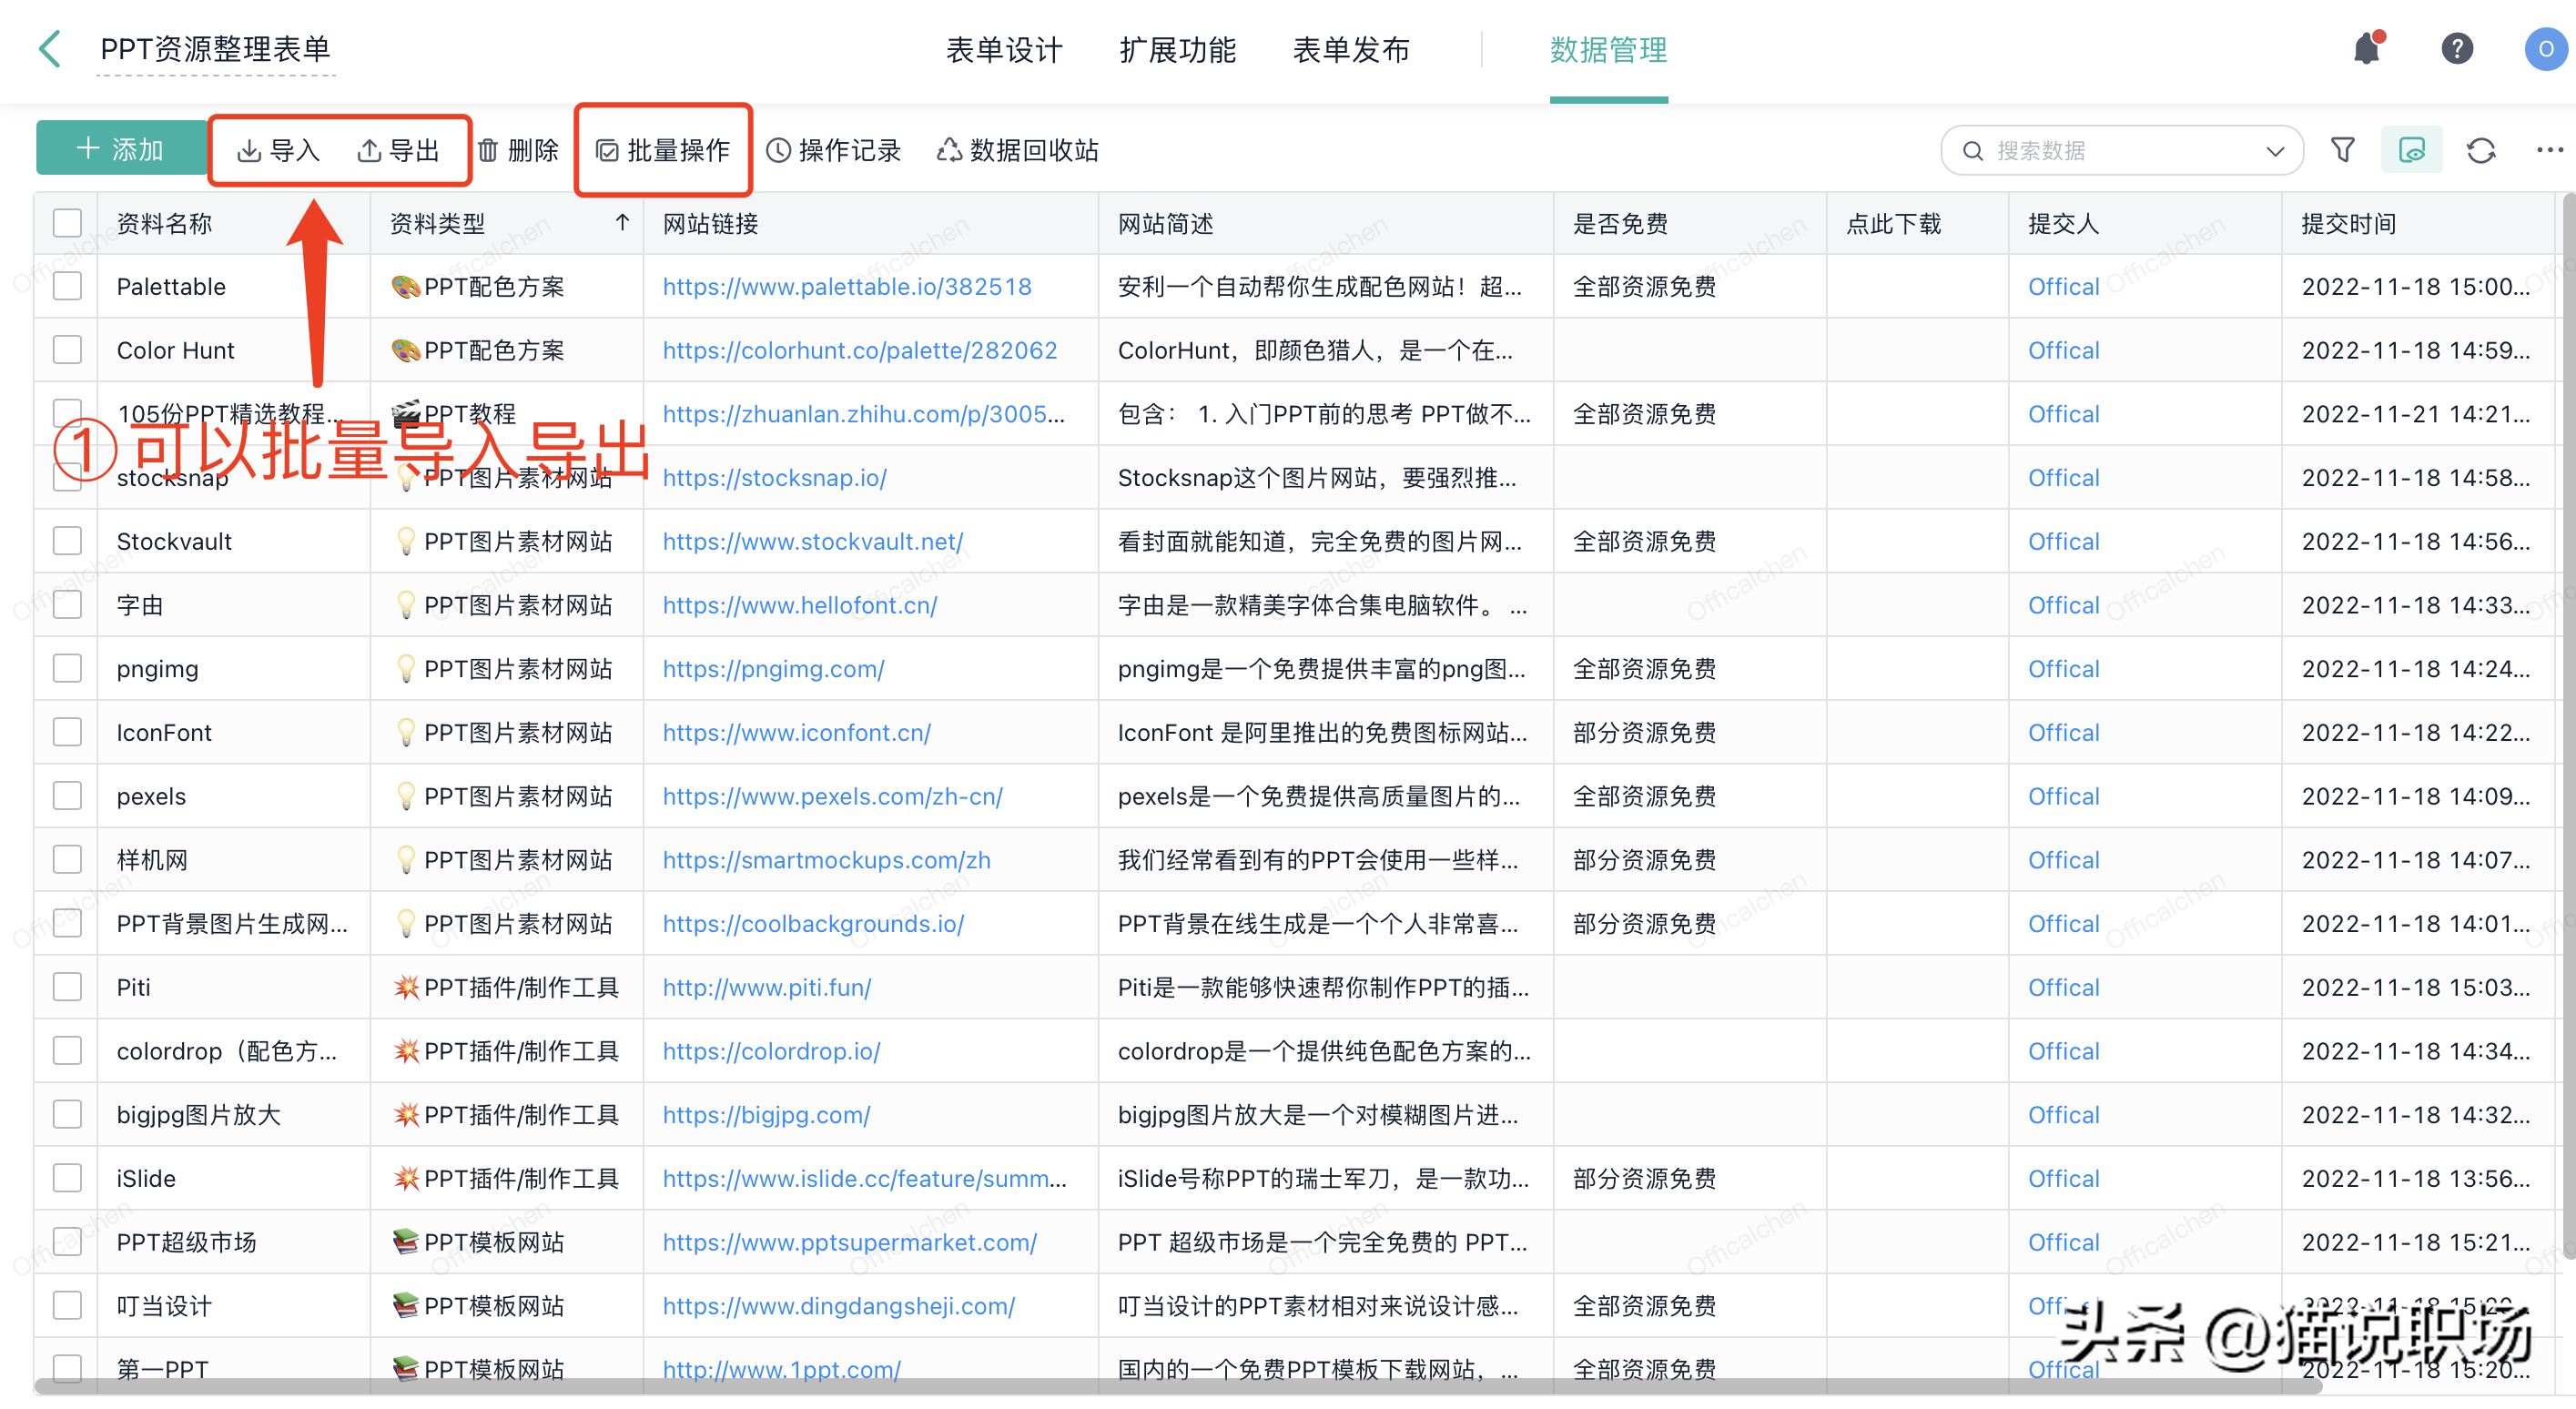2576x1409 pixels.
Task: Check the pngimg row checkbox
Action: (67, 668)
